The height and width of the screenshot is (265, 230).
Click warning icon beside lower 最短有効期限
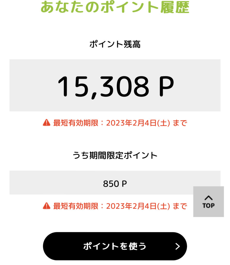[46, 206]
